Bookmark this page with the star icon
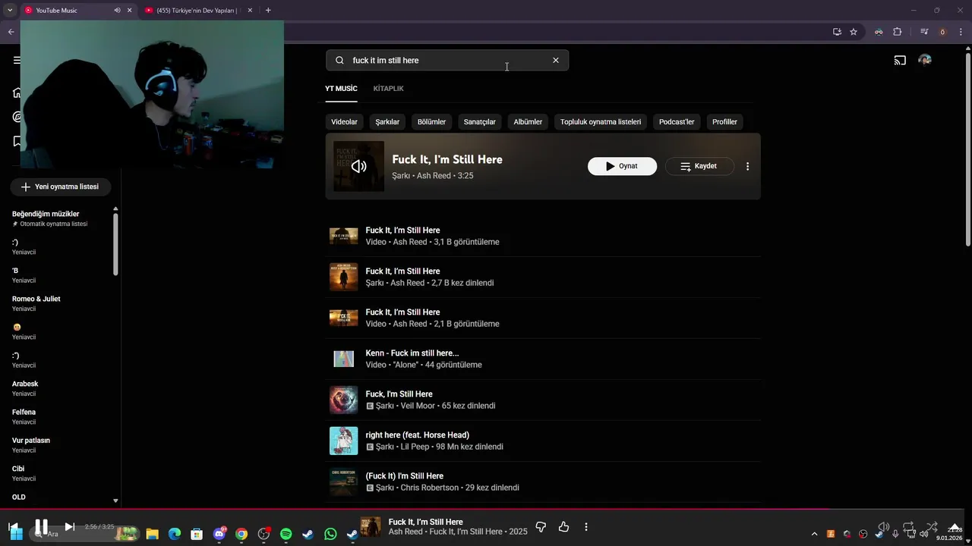972x546 pixels. pyautogui.click(x=854, y=32)
